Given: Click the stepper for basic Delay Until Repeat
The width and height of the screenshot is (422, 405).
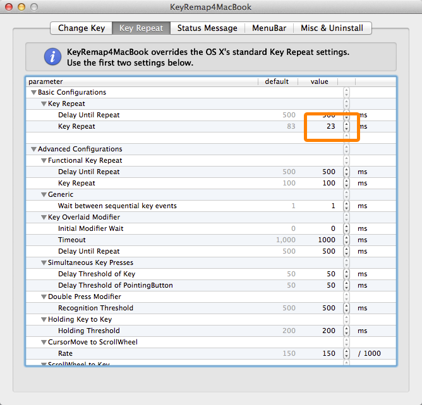Looking at the screenshot, I should coord(346,115).
